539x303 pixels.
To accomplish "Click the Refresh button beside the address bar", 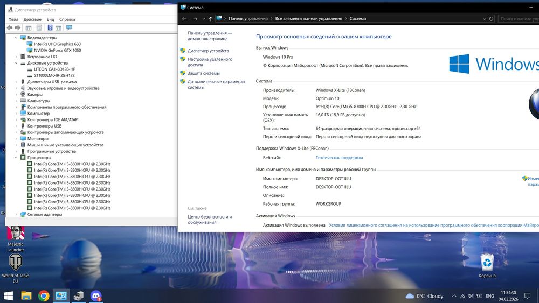I will 491,19.
